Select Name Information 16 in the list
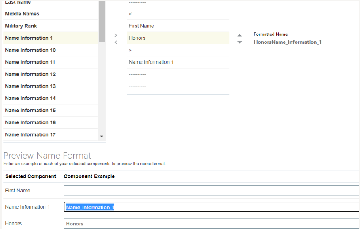The image size is (360, 229). click(50, 122)
